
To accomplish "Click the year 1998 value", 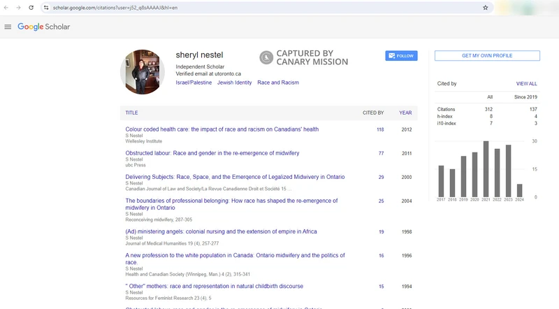I will click(x=407, y=231).
